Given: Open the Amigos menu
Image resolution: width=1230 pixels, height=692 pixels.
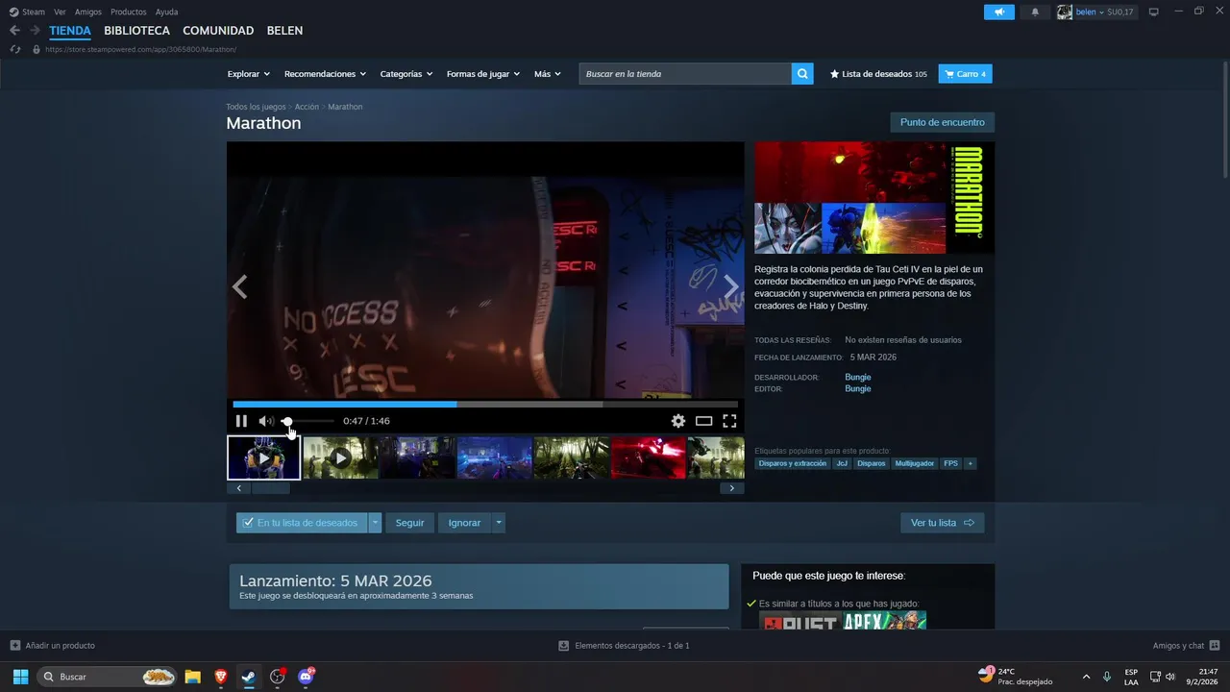Looking at the screenshot, I should (88, 12).
